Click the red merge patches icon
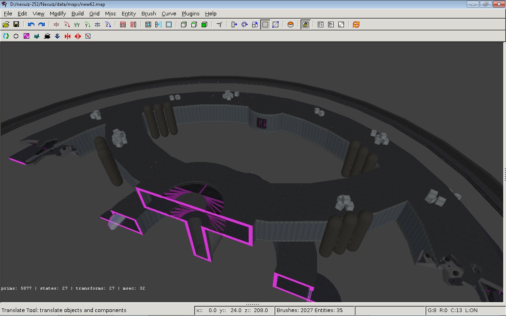The height and width of the screenshot is (316, 506). [x=68, y=36]
